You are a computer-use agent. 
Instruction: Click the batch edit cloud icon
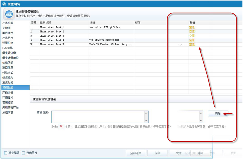(9, 14)
